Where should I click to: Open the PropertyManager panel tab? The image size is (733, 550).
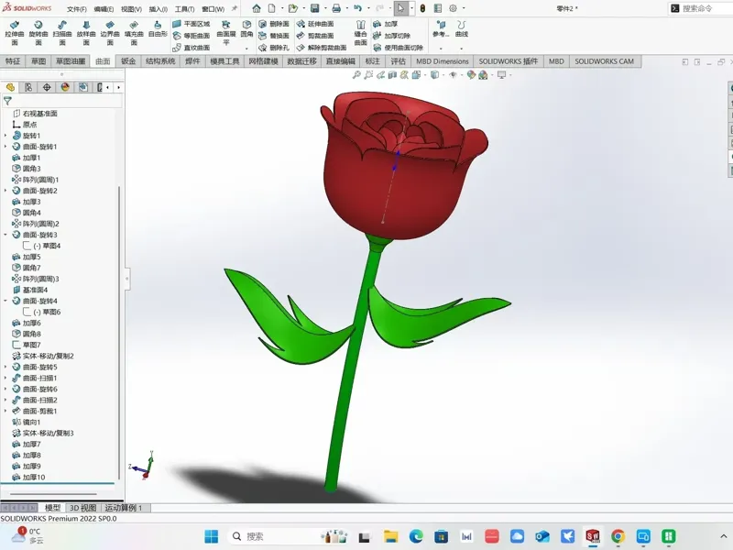[x=28, y=87]
